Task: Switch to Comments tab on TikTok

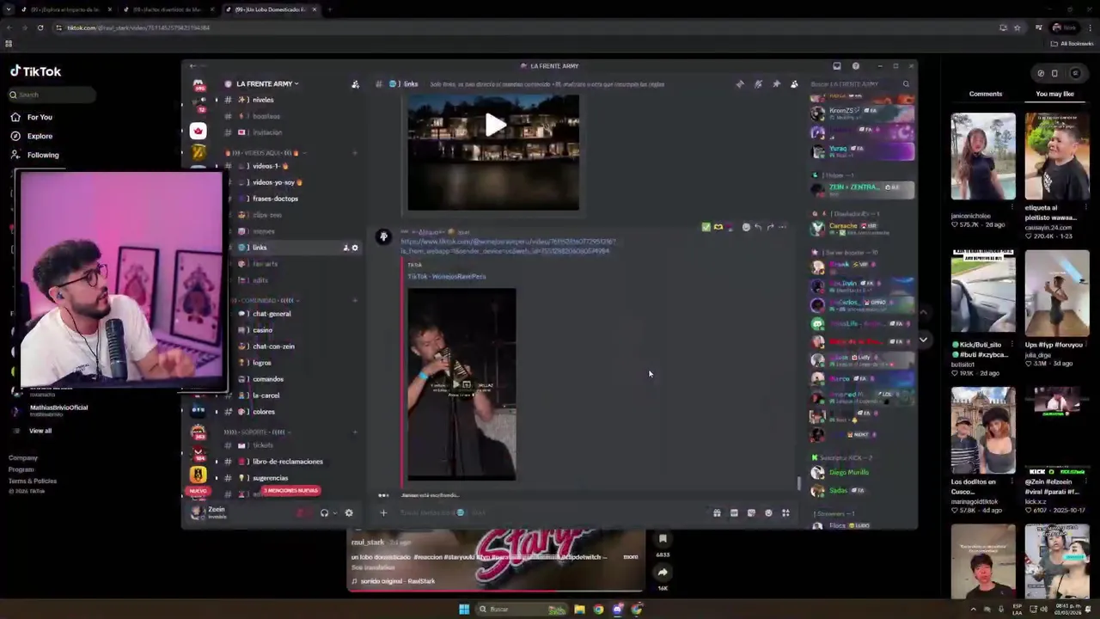Action: click(x=986, y=94)
